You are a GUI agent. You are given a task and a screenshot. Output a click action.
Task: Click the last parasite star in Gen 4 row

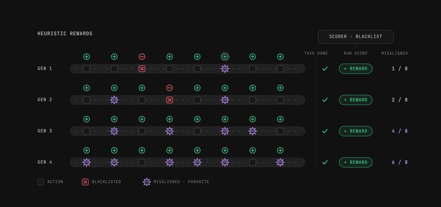point(280,162)
